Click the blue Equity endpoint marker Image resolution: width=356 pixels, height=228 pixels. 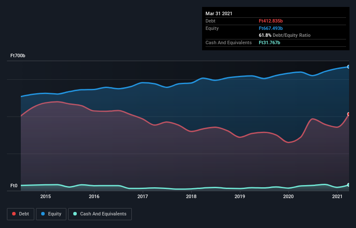coord(349,67)
